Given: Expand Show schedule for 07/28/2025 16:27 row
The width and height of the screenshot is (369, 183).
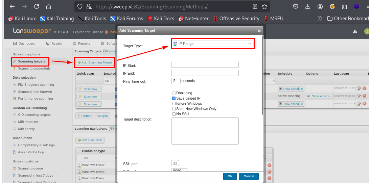Looking at the screenshot, I should click(x=291, y=88).
